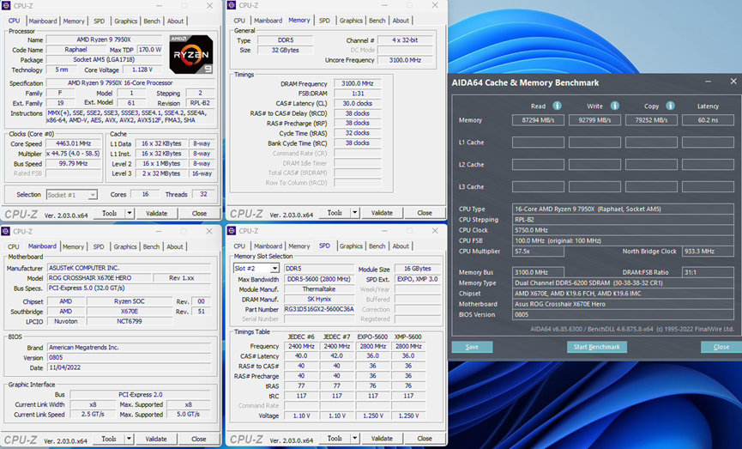
Task: Click Core Speed value 4463.01 MHz
Action: pos(74,143)
